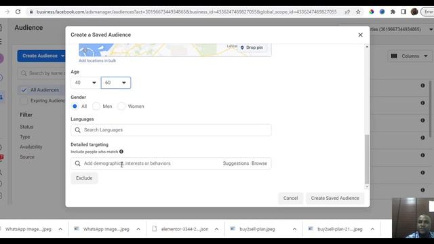Open the browser extensions puzzle icon
This screenshot has width=434, height=244.
(393, 12)
